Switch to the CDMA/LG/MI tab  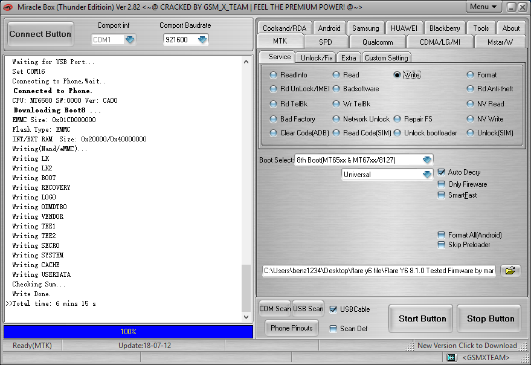click(x=440, y=42)
